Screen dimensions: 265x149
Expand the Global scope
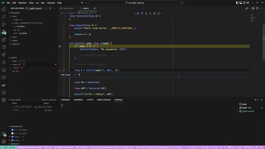[x=11, y=41]
